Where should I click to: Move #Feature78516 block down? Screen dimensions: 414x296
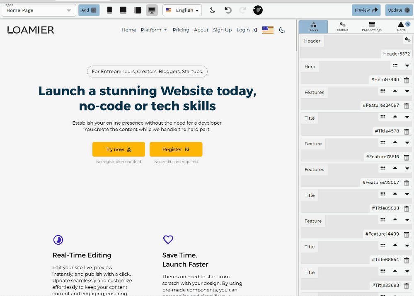(x=407, y=143)
